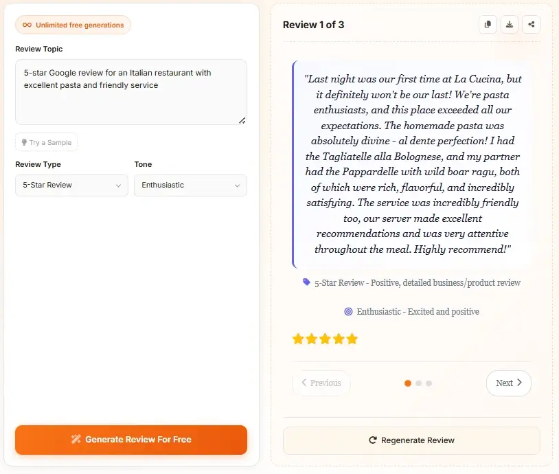Copy the review to clipboard
Screen dimensions: 559x474
point(488,25)
